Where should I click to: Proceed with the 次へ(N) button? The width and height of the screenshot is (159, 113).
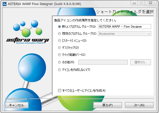pos(139,105)
